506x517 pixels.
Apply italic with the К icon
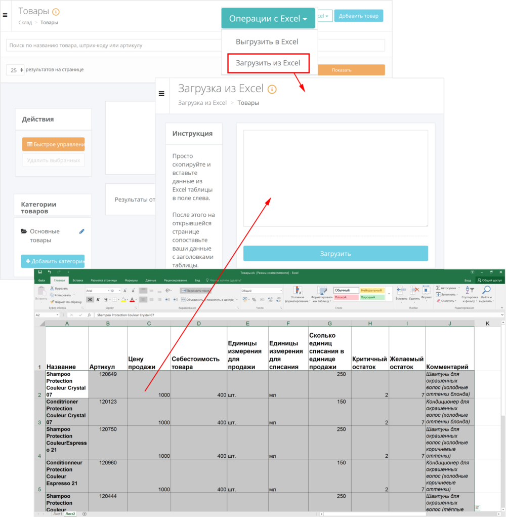(98, 299)
